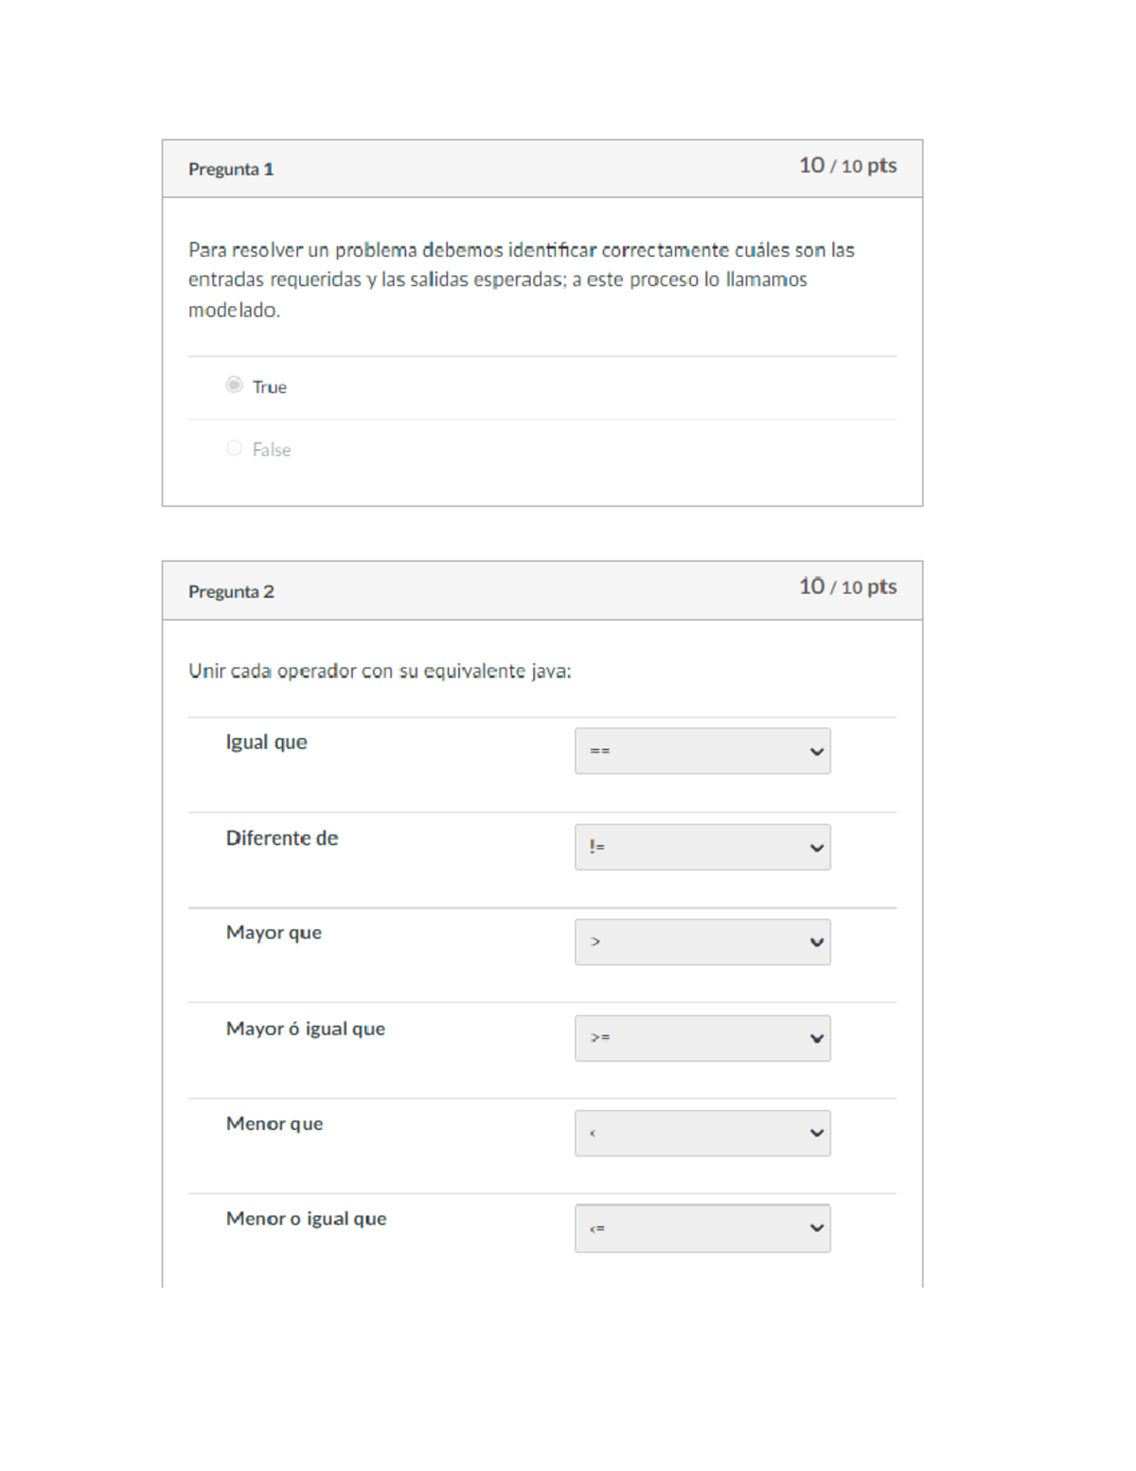Click the Pregunta 1 score '10 / 10 pts'
This screenshot has width=1136, height=1471.
coord(847,166)
